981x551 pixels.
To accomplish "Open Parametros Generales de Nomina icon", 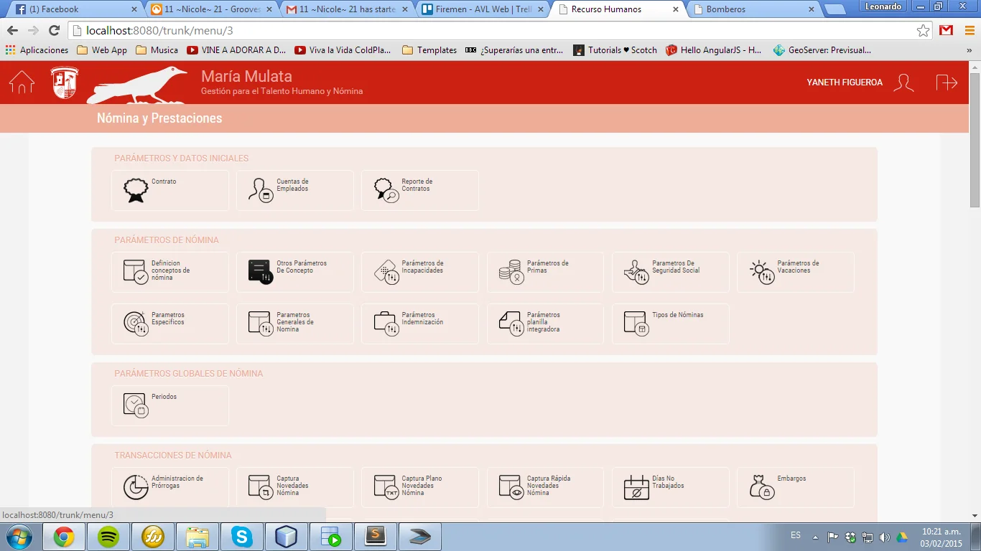I will (x=261, y=324).
